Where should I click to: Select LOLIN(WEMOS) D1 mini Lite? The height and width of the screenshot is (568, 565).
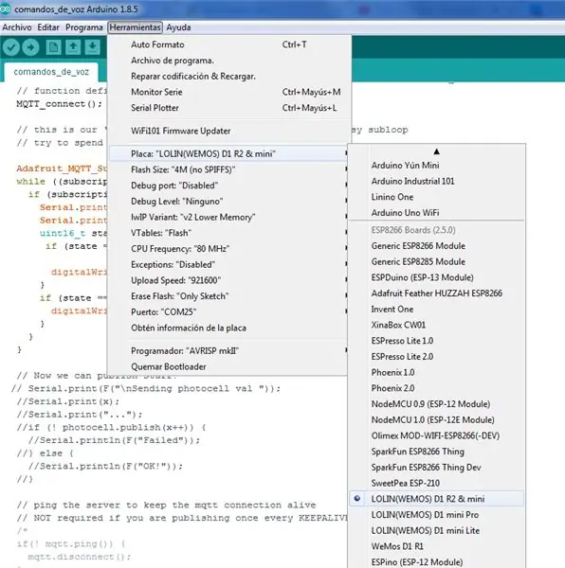pos(437,531)
